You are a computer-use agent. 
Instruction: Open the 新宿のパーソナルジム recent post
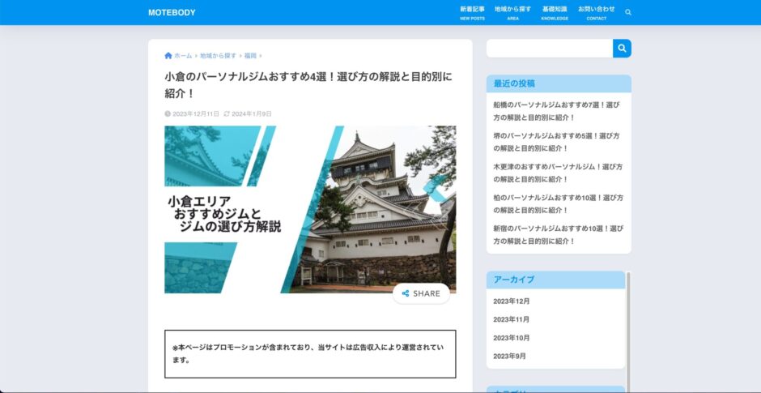coord(556,234)
